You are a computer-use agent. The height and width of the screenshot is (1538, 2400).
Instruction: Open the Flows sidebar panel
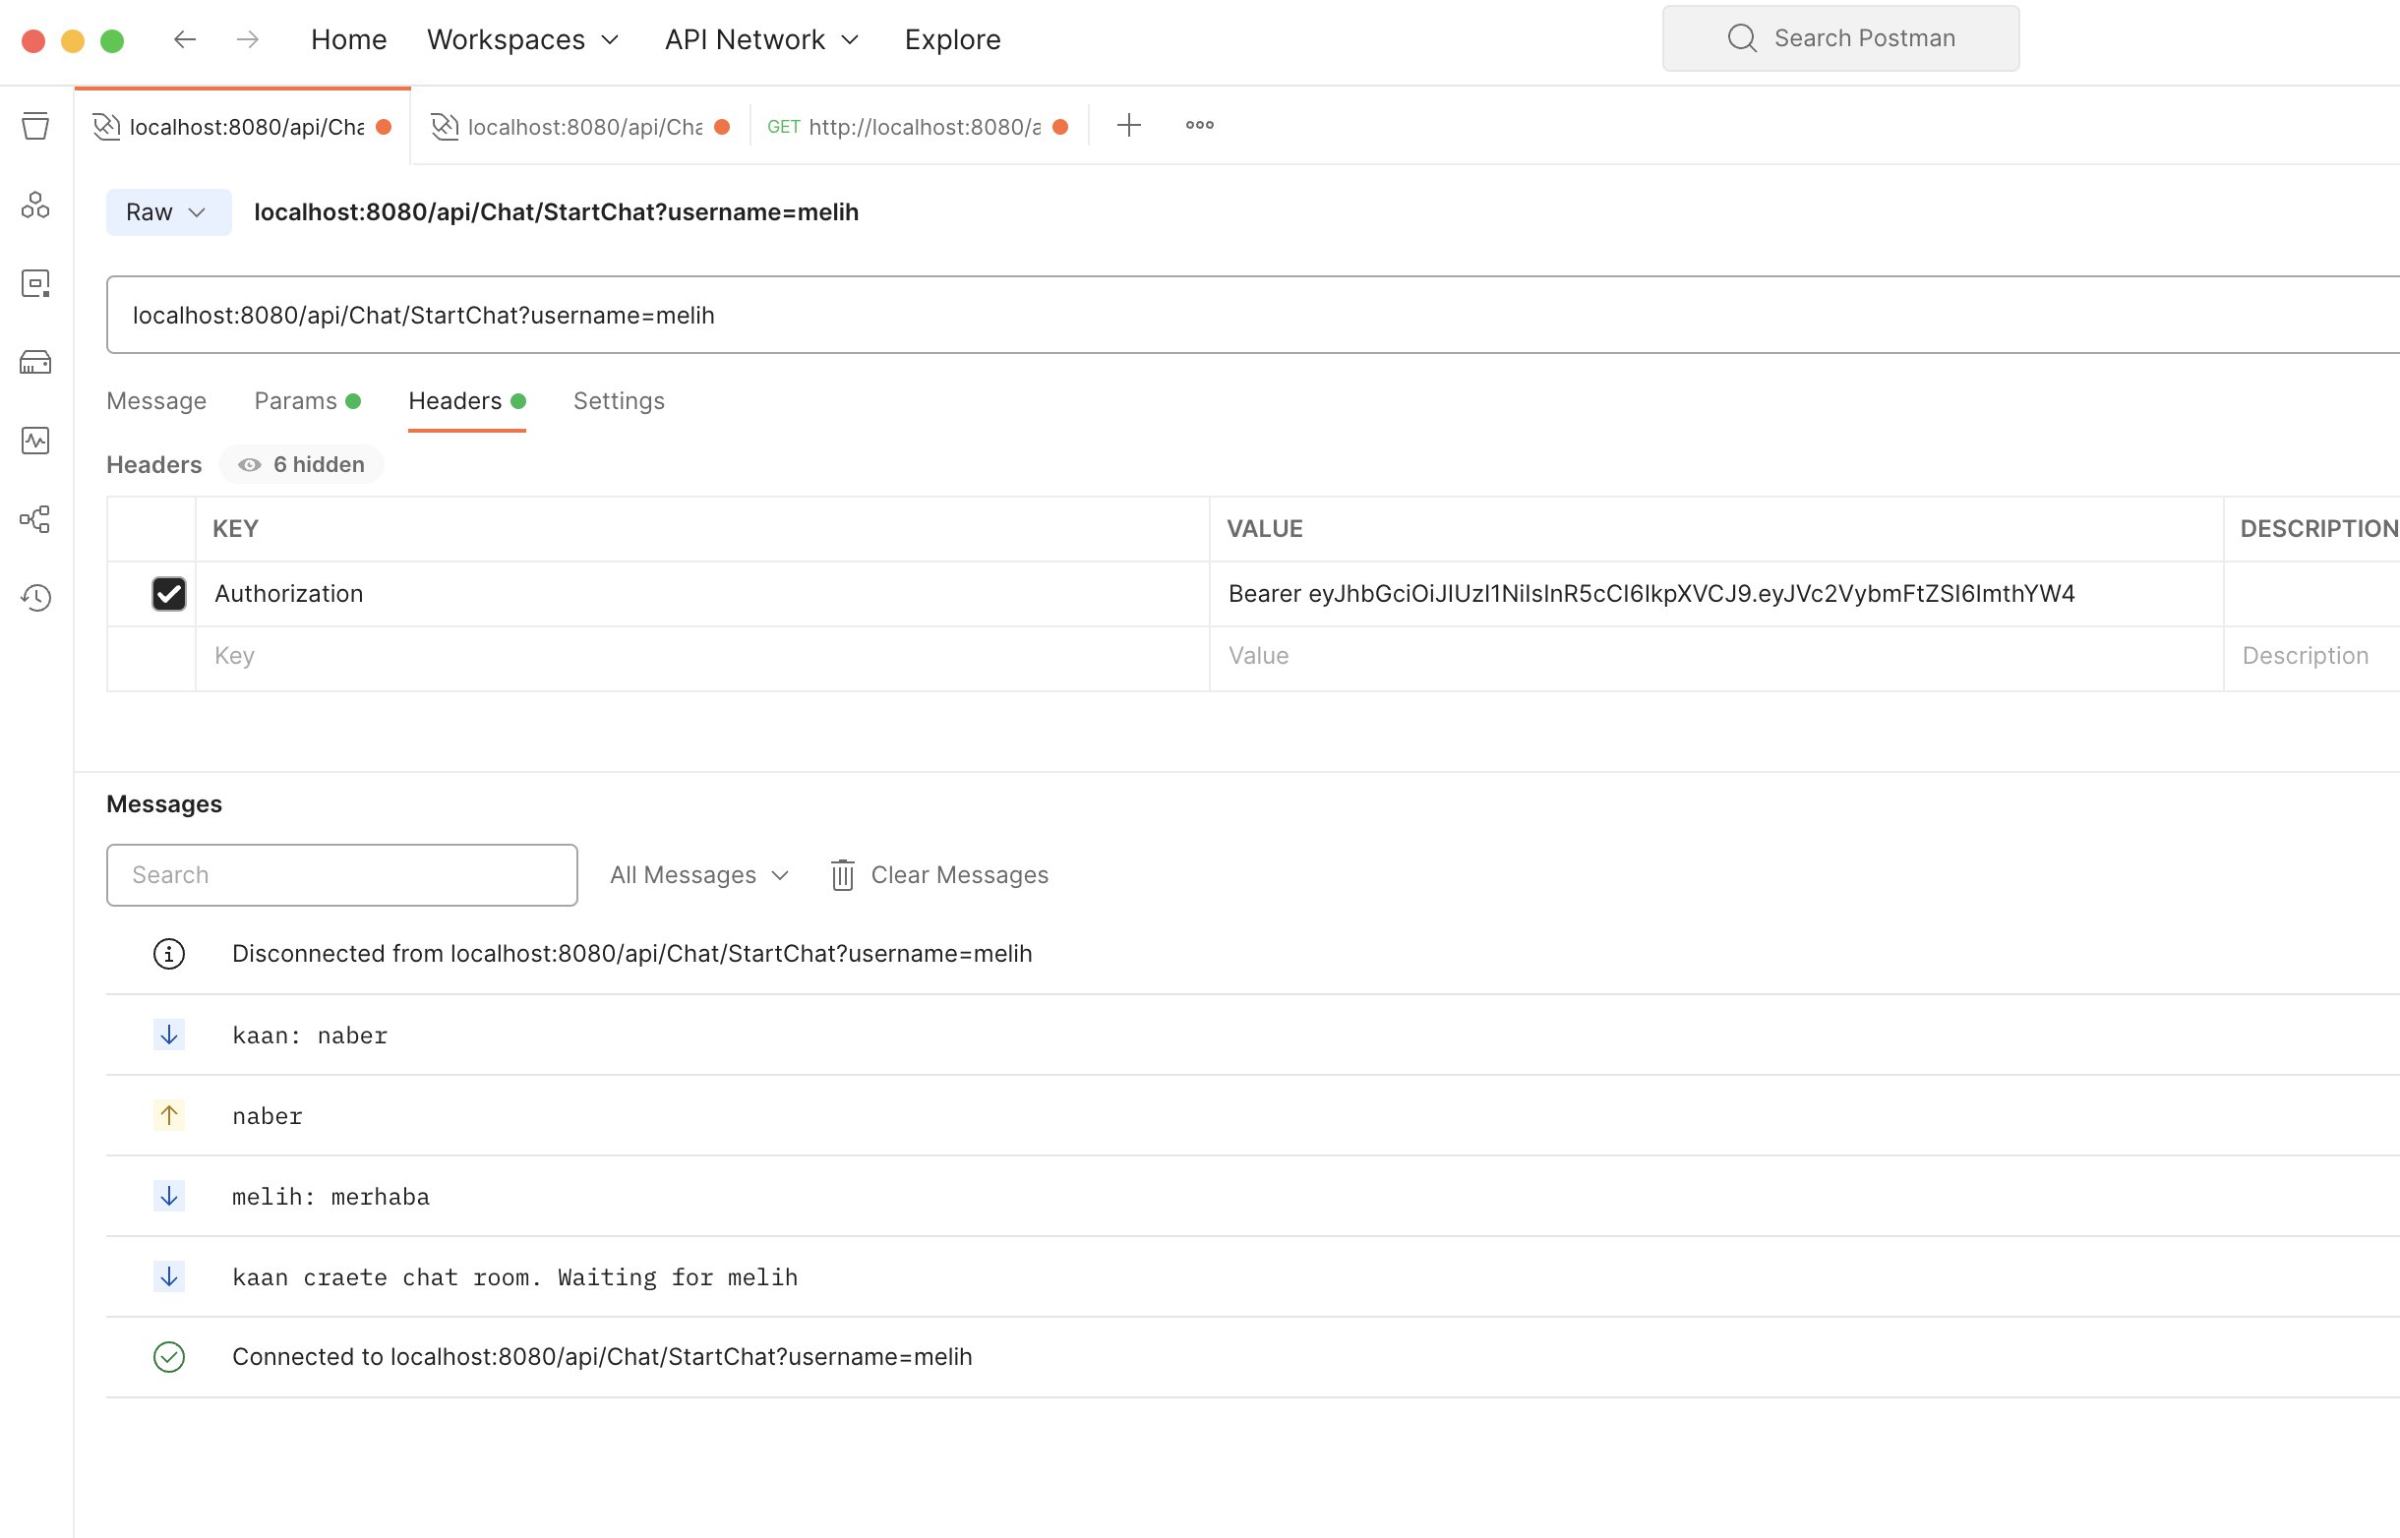[35, 518]
